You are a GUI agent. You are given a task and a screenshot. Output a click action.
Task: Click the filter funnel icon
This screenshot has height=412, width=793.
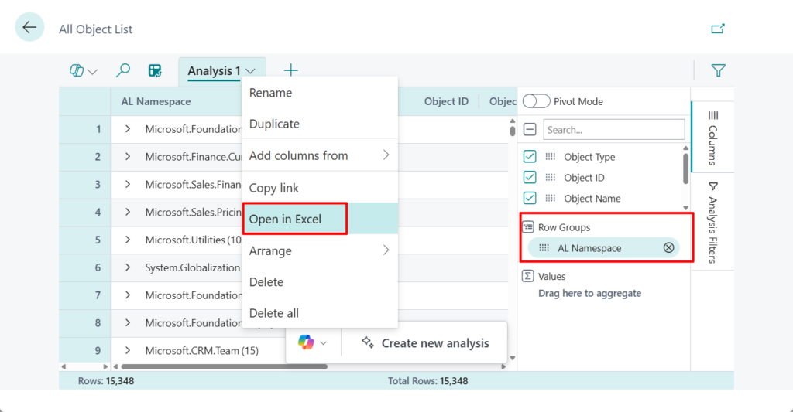[718, 70]
